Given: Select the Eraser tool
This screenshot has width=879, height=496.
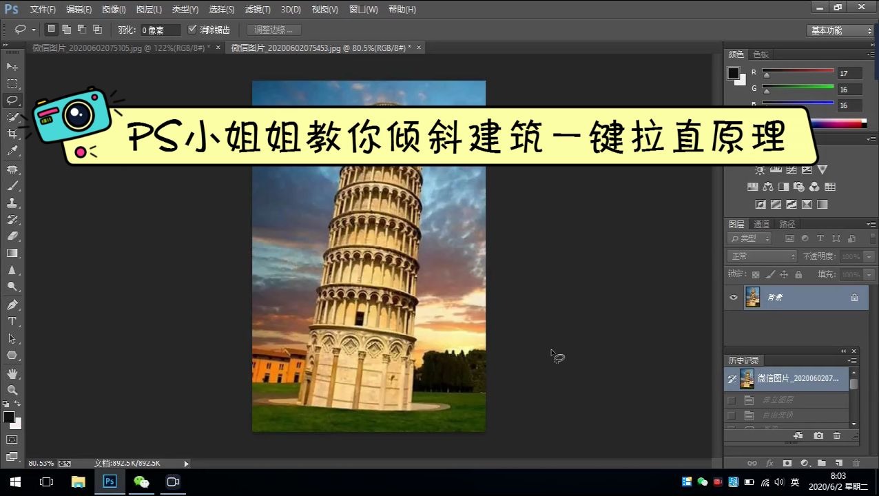Looking at the screenshot, I should click(x=12, y=236).
